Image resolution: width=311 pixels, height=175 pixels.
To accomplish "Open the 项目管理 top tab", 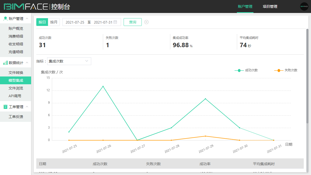I will pos(270,6).
